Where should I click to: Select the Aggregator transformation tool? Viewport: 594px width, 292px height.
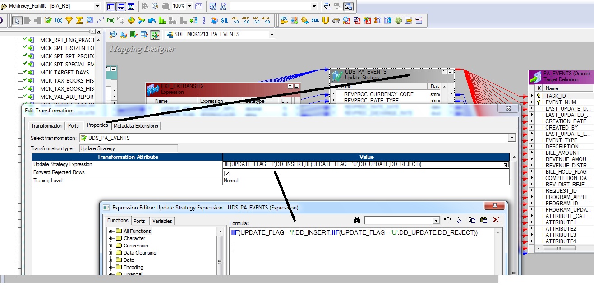coord(79,20)
